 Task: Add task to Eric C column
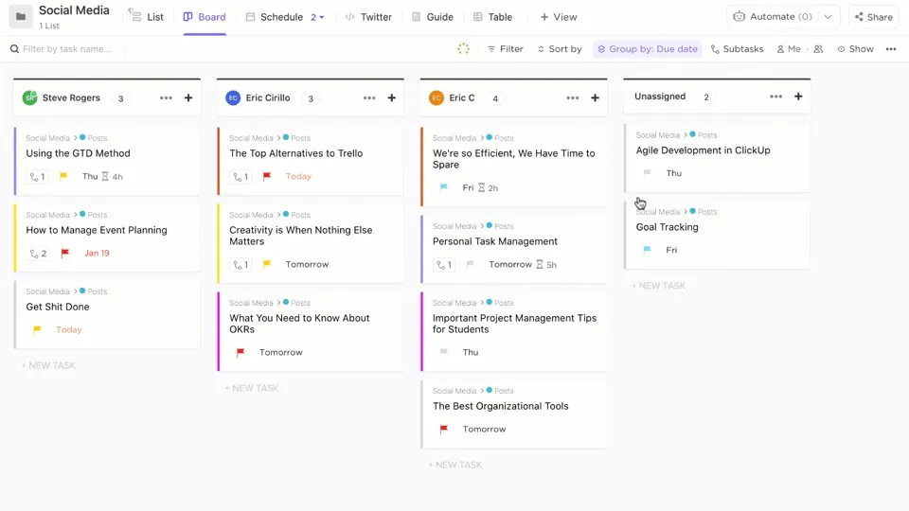tap(595, 97)
